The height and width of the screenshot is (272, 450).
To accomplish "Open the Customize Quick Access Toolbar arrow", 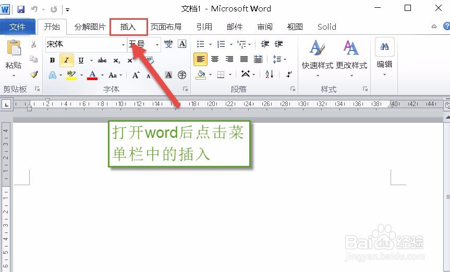I will pos(67,10).
